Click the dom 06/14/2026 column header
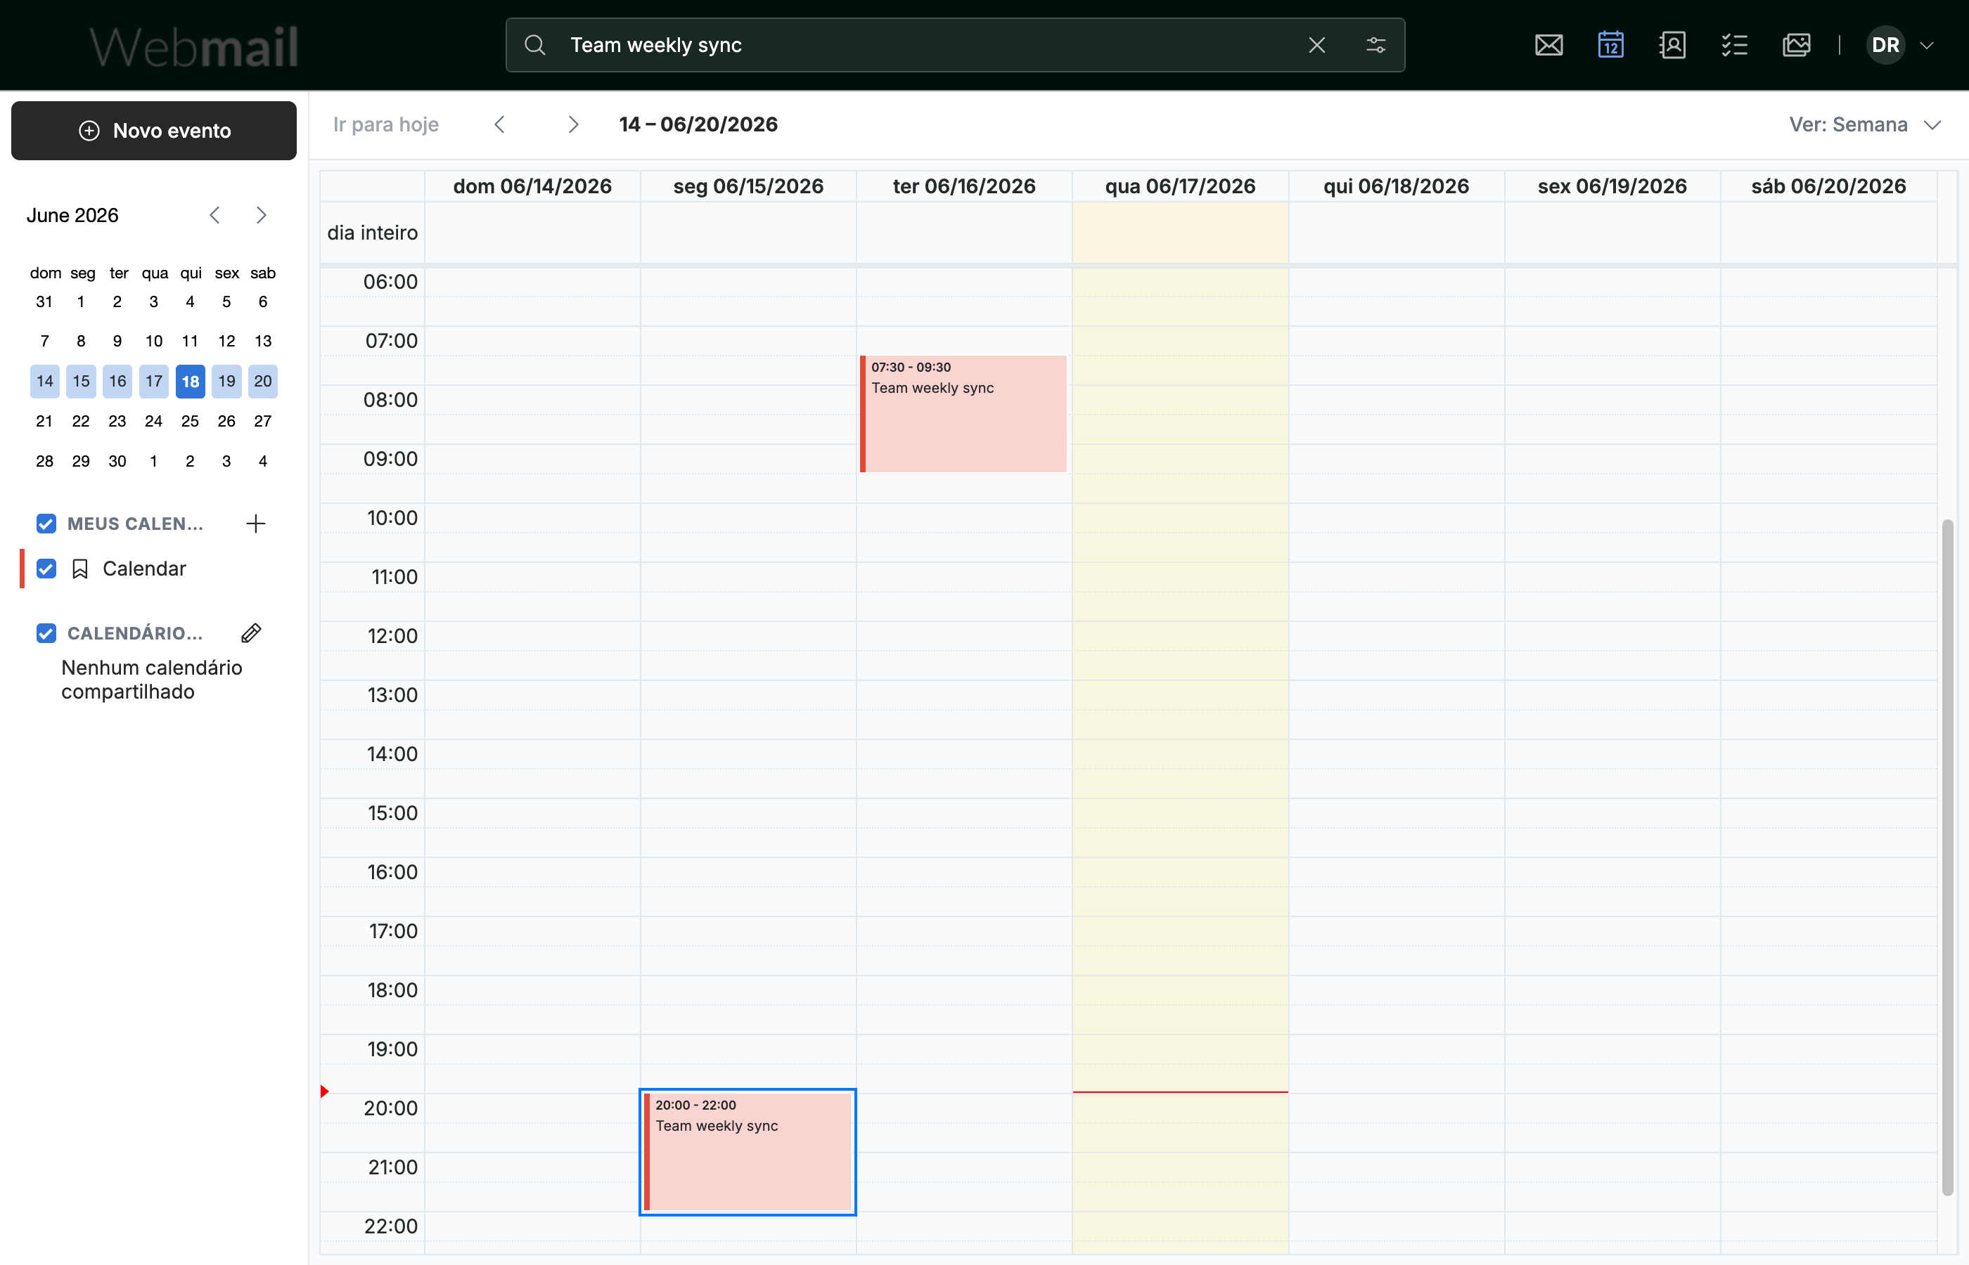This screenshot has height=1265, width=1969. click(532, 186)
